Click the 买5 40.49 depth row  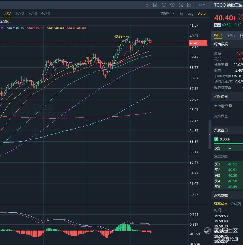pyautogui.click(x=229, y=187)
